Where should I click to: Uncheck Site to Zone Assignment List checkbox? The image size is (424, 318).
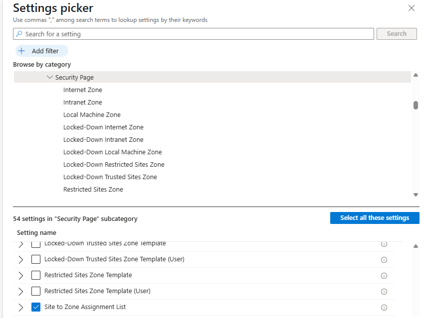point(36,307)
